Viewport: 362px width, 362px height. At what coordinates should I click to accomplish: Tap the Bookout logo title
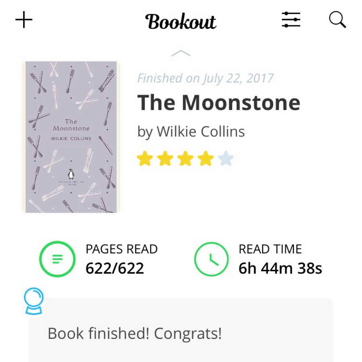(181, 21)
